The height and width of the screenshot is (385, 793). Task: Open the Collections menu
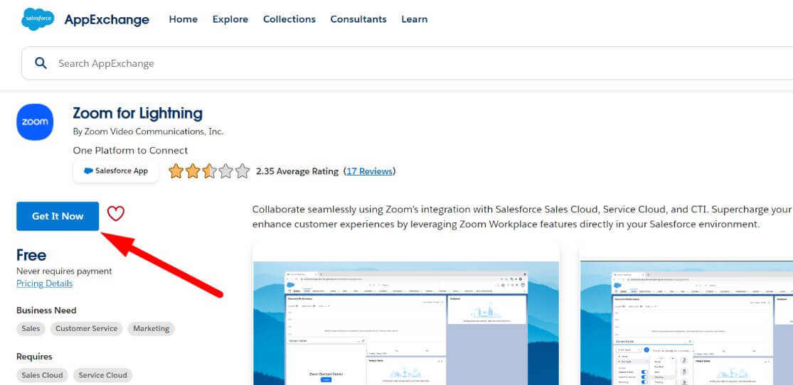(289, 19)
